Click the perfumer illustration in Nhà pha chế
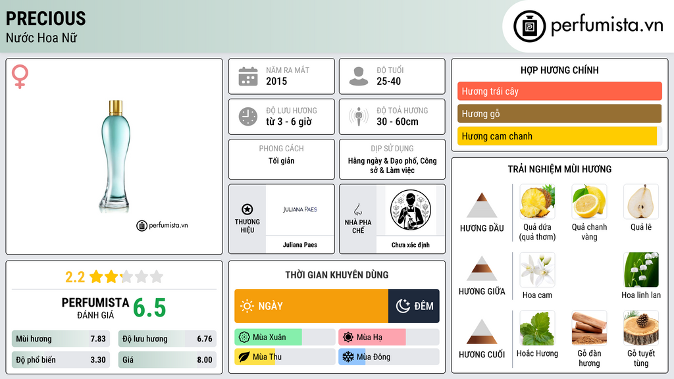Viewport: 674px width, 379px height. click(x=411, y=210)
